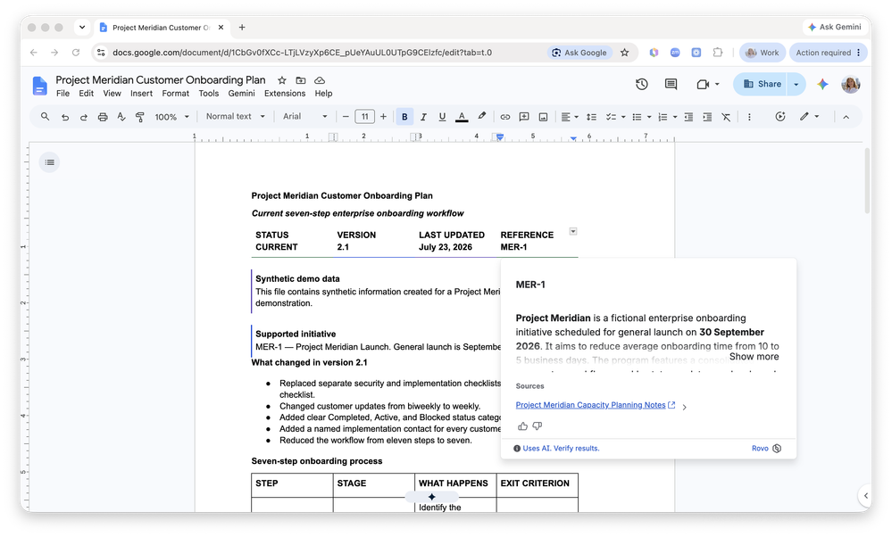The image size is (892, 537).
Task: Star this document
Action: coord(282,80)
